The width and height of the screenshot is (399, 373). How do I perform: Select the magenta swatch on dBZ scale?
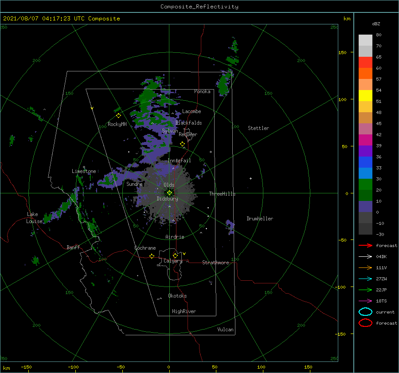click(x=365, y=140)
